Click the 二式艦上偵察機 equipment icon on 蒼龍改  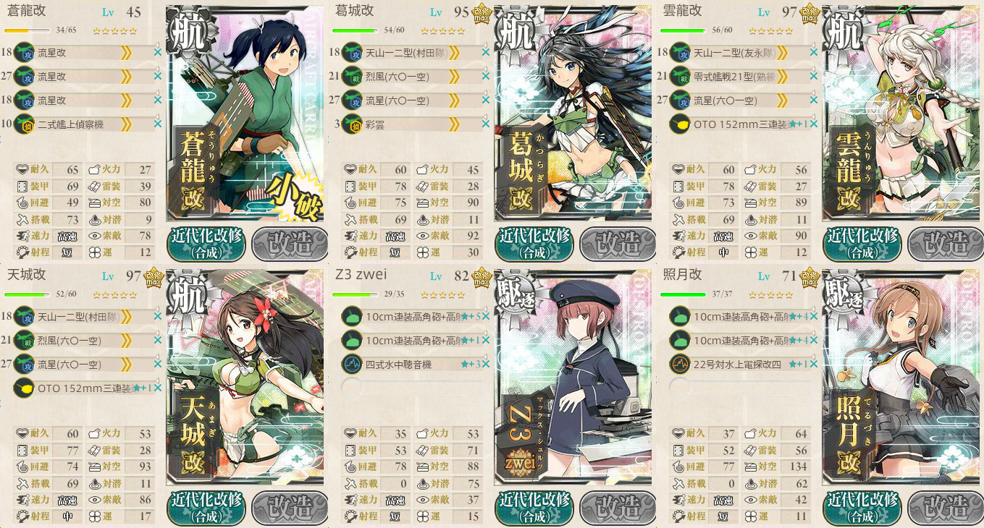(x=25, y=124)
